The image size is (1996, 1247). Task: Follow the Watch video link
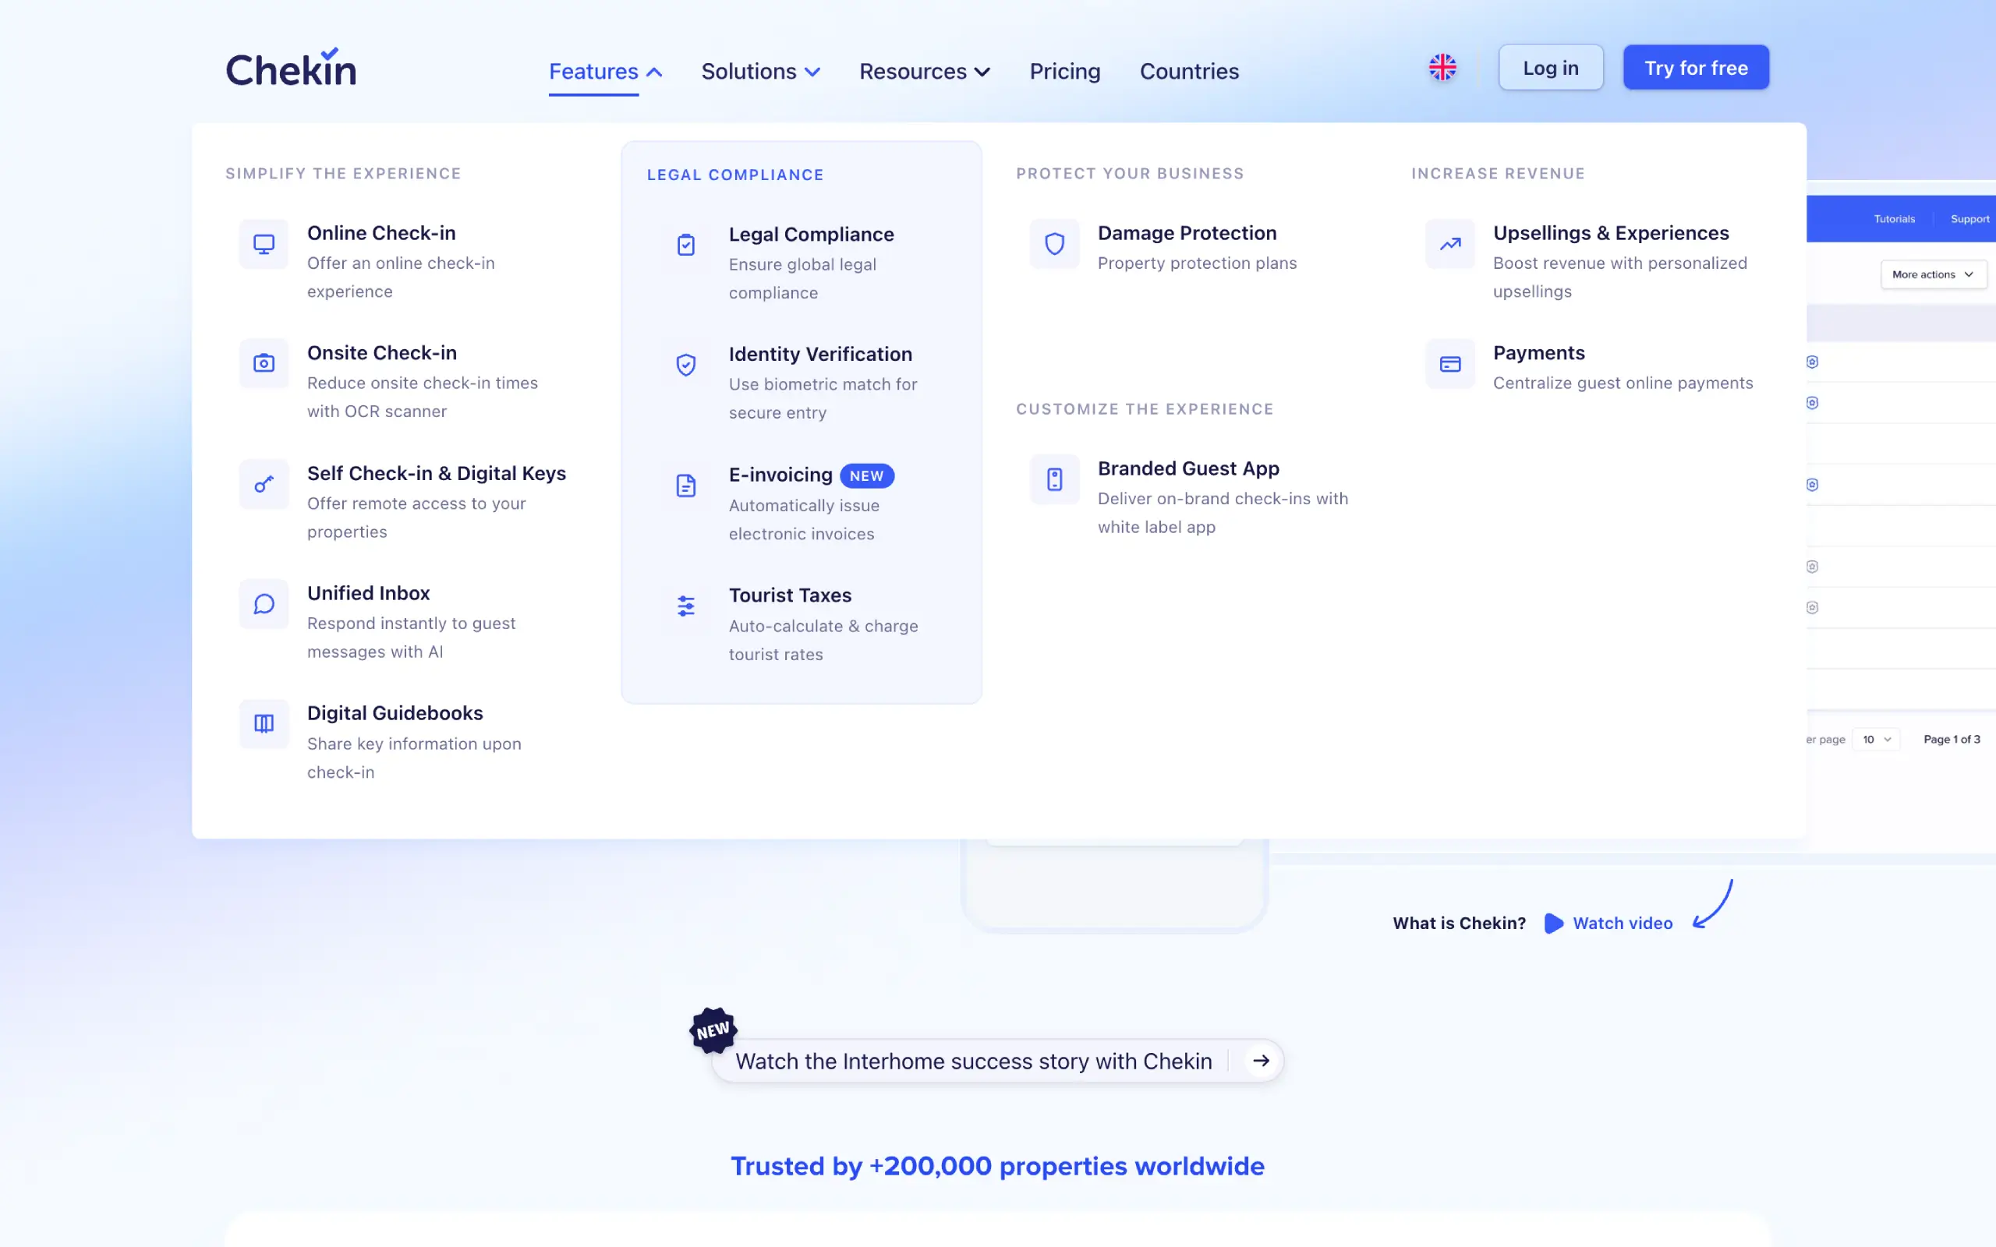pyautogui.click(x=1623, y=923)
